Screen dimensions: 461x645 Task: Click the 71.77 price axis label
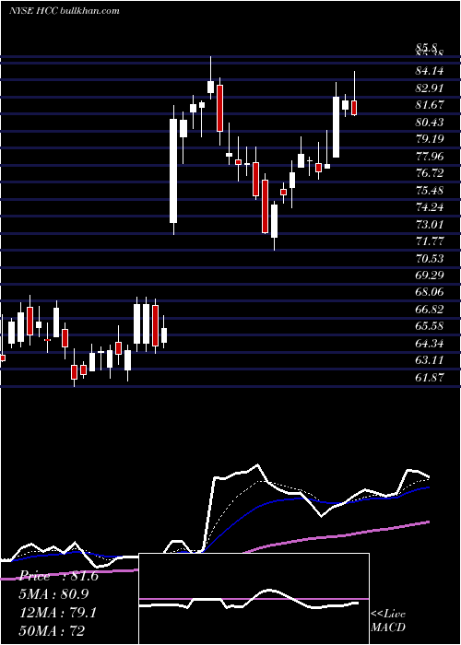tap(430, 241)
